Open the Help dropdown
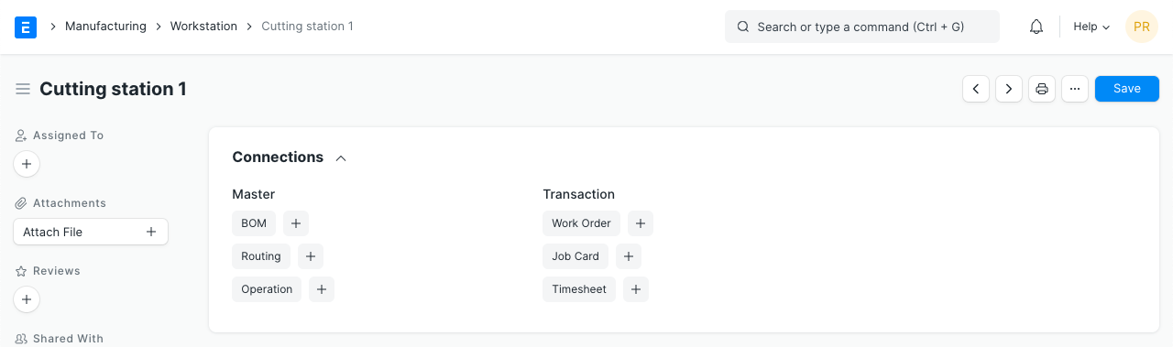This screenshot has width=1173, height=347. (1091, 27)
